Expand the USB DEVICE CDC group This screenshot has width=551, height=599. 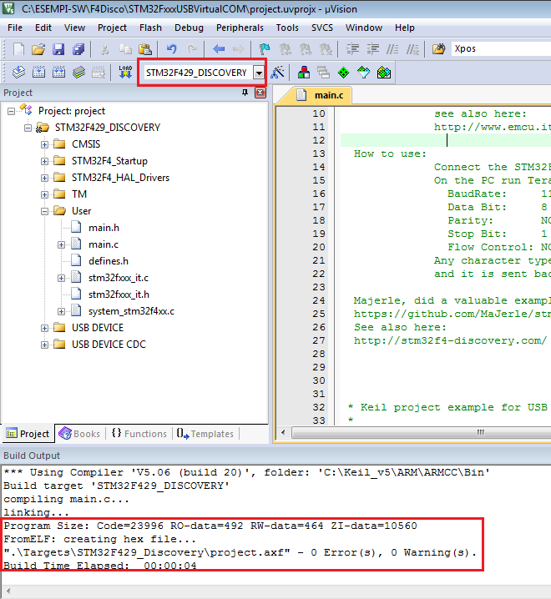[45, 345]
